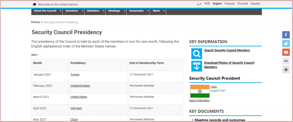Click the Security Council President heading
The image size is (293, 122).
[215, 78]
